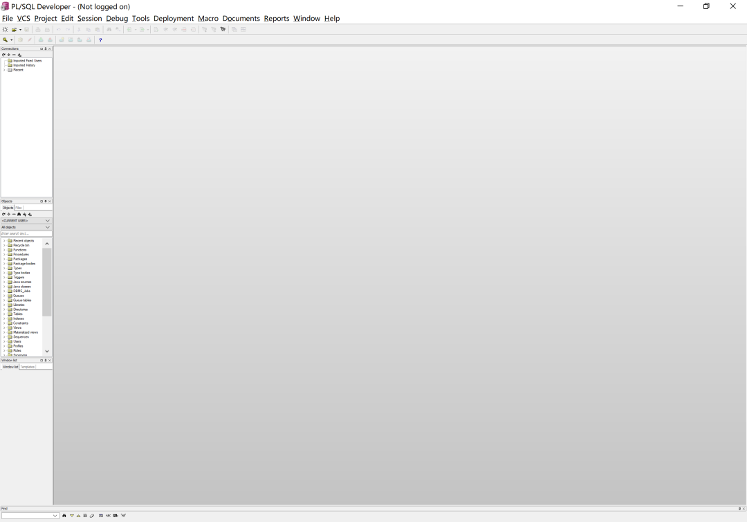
Task: Close the Find bar
Action: 743,509
